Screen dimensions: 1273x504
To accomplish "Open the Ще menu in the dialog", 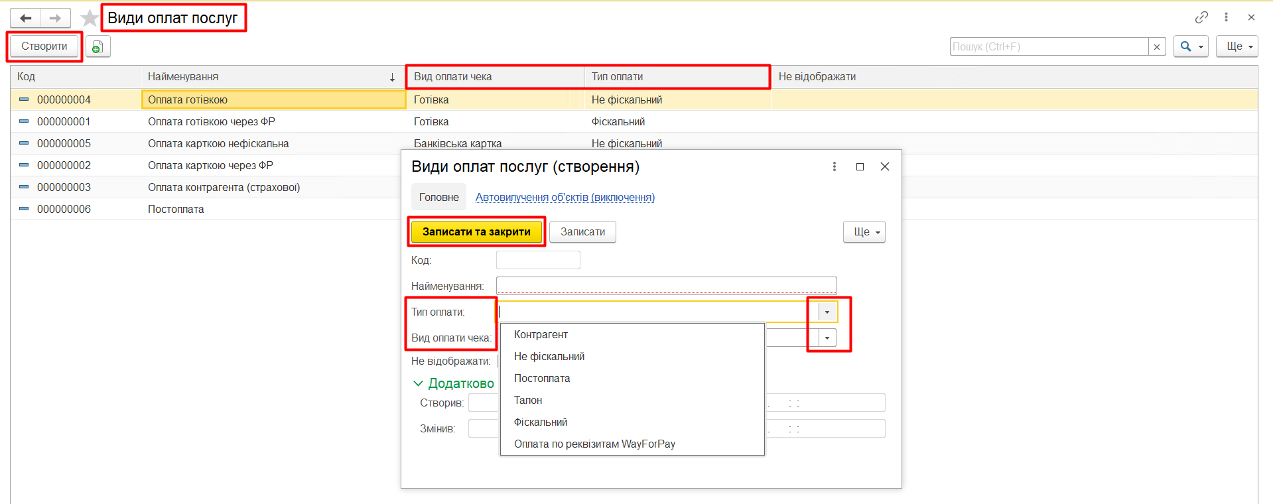I will pyautogui.click(x=864, y=232).
